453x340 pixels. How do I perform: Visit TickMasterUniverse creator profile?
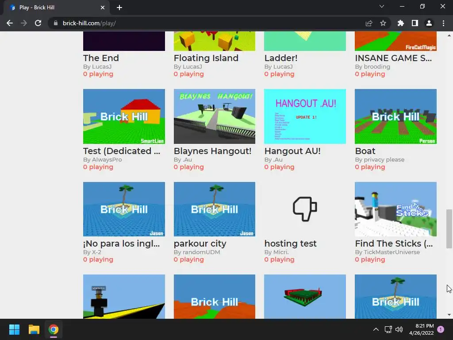392,252
